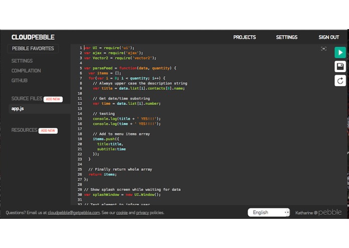Screen dimensions: 349x248
Task: Click the Vector2 require line
Action: click(x=120, y=58)
